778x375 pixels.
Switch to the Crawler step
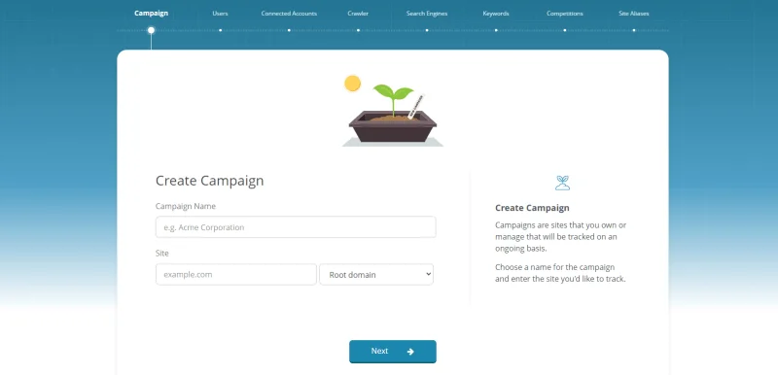(358, 14)
